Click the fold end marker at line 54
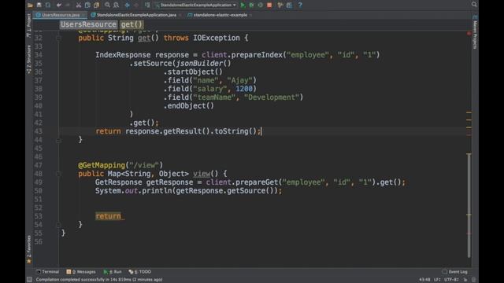Image resolution: width=504 pixels, height=283 pixels. click(58, 225)
